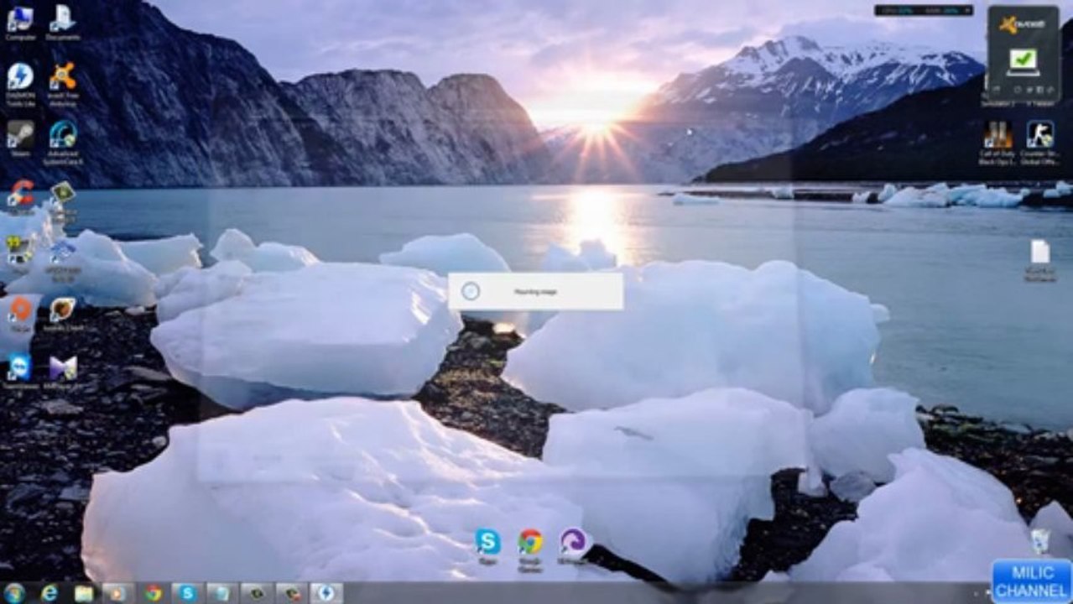Screen dimensions: 1073x604
Task: Click the Mounting image progress dialog
Action: click(x=535, y=291)
